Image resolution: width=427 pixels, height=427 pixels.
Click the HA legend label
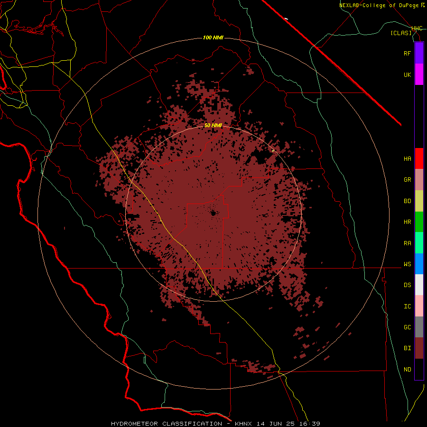click(407, 159)
